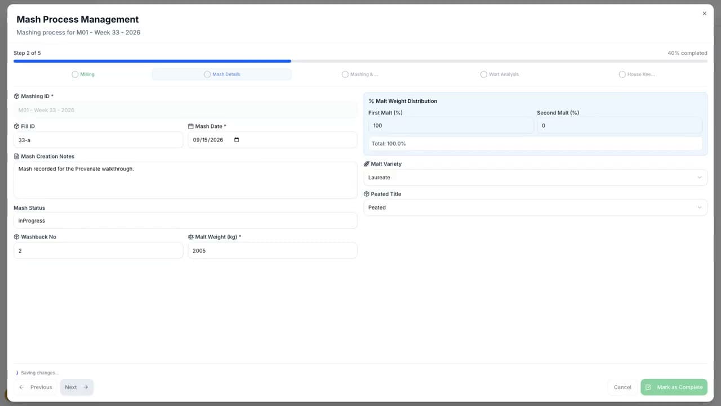Switch to the Mash Details step tab
Screen dimensions: 721x406
(222, 74)
